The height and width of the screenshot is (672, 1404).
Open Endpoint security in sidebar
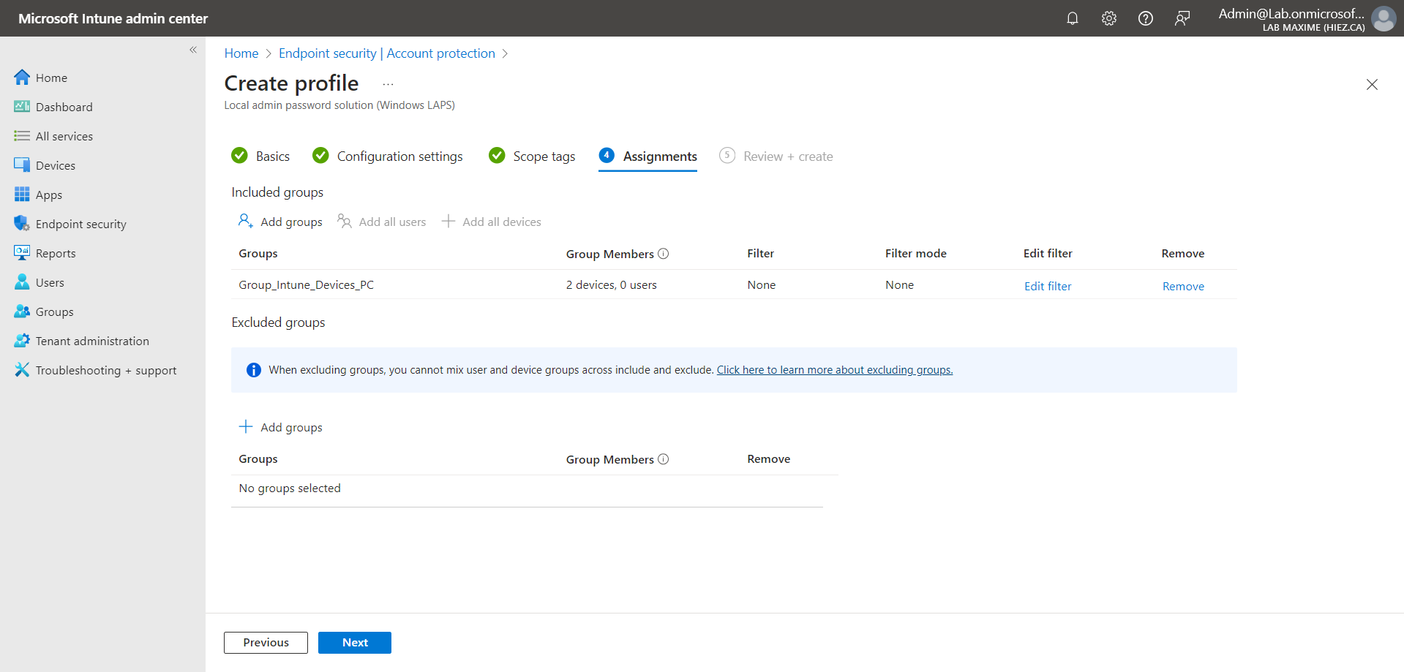click(80, 224)
